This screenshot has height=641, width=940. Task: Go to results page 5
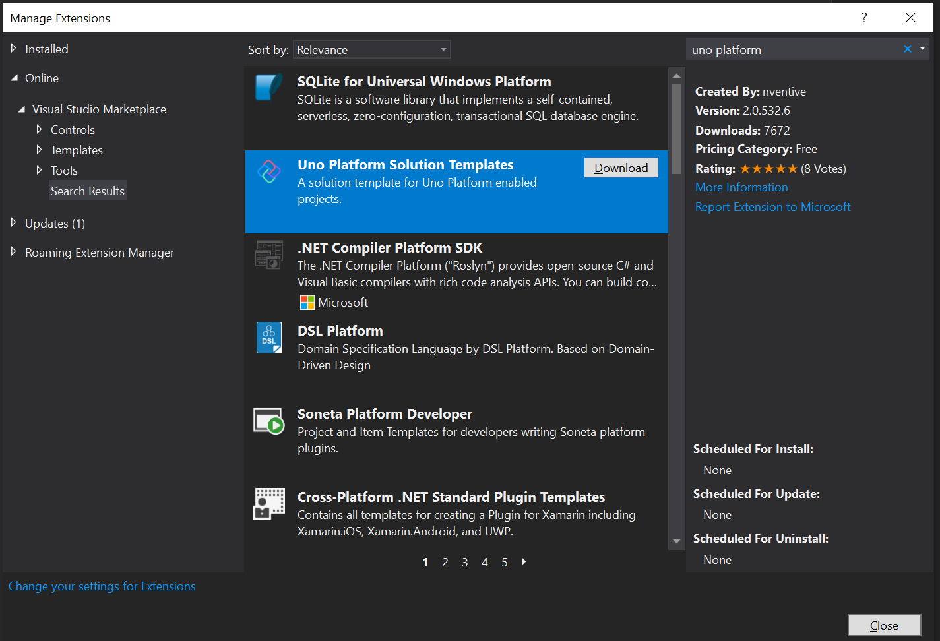click(x=505, y=563)
